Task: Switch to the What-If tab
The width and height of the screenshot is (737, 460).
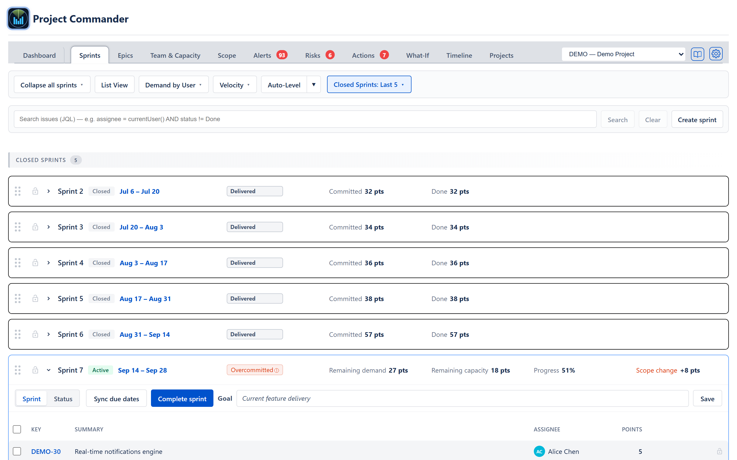Action: tap(417, 55)
